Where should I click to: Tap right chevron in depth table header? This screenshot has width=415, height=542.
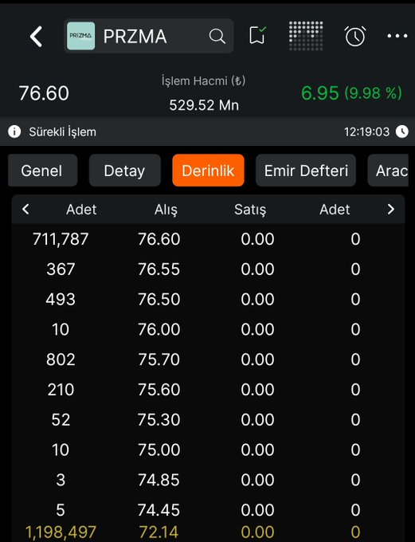point(391,209)
